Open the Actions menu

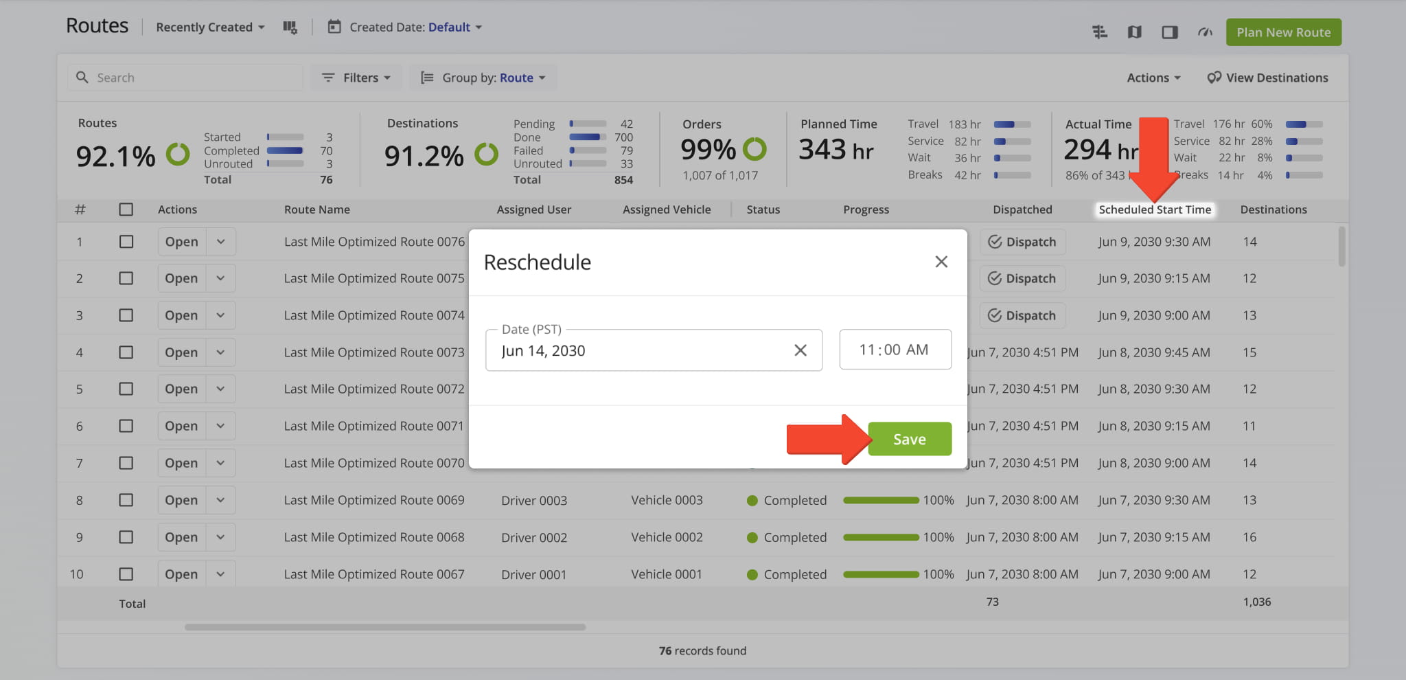[1153, 78]
